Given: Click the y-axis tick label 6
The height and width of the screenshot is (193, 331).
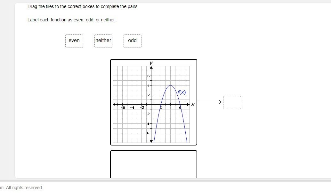Looking at the screenshot, I should pos(148,76).
